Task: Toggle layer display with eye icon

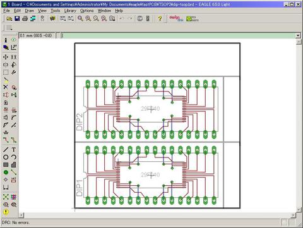Action: tap(14, 40)
